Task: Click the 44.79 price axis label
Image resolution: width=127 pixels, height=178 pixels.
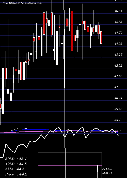Action: coord(118,33)
